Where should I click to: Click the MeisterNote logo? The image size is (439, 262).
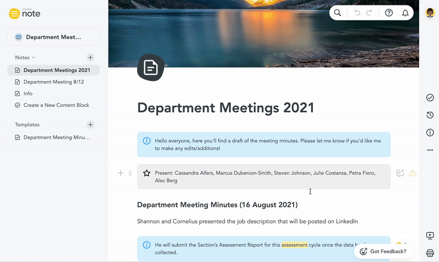[x=25, y=13]
